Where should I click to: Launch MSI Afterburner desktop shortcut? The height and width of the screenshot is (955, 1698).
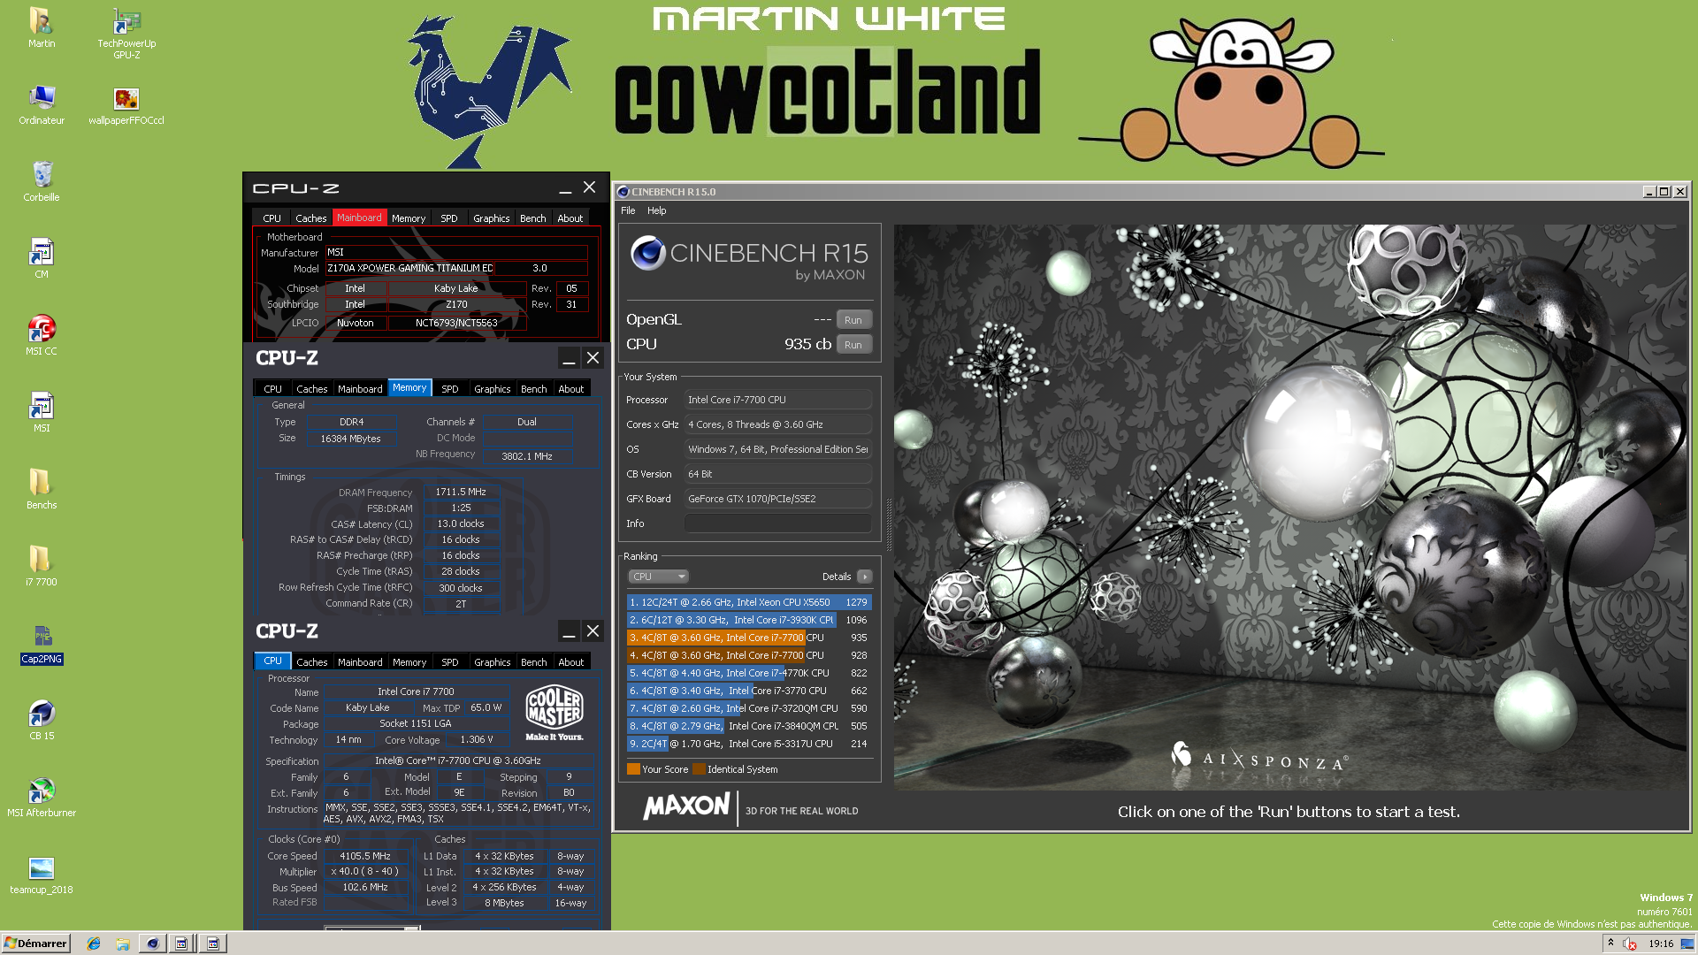coord(42,797)
